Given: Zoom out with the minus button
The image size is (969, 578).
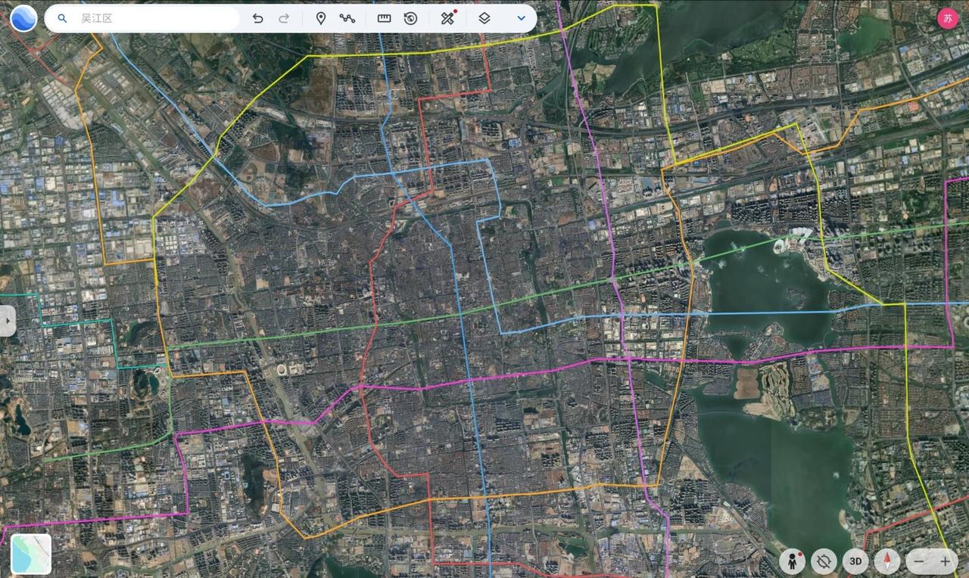Looking at the screenshot, I should click(x=918, y=561).
